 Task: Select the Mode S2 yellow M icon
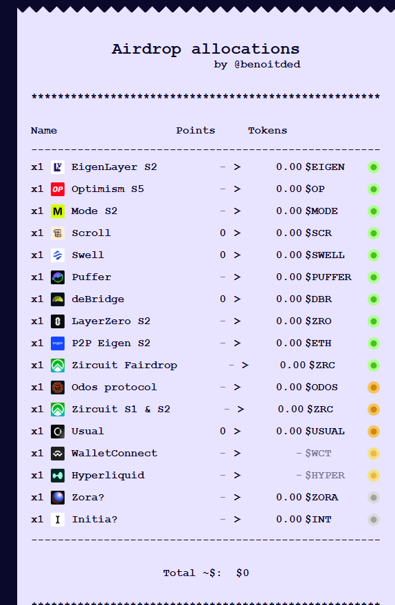[x=58, y=211]
